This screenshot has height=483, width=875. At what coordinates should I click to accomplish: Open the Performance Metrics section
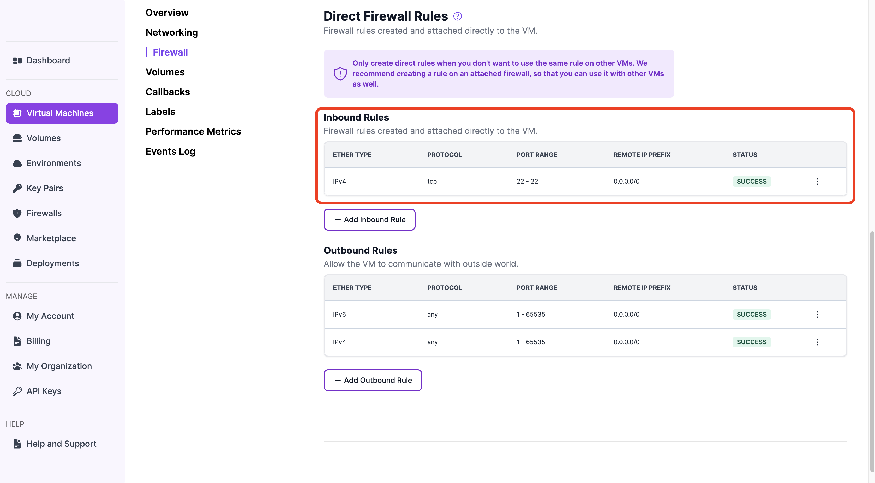point(193,131)
